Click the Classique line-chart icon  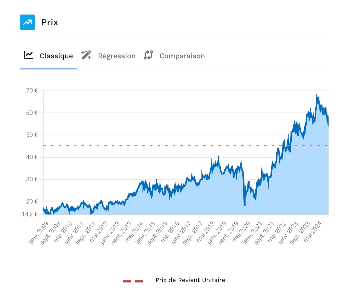tap(28, 55)
